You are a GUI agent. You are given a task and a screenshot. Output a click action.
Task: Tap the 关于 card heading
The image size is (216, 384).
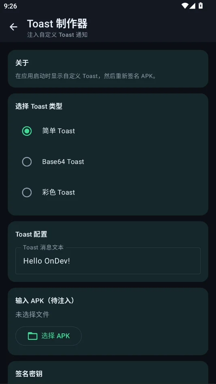[22, 63]
